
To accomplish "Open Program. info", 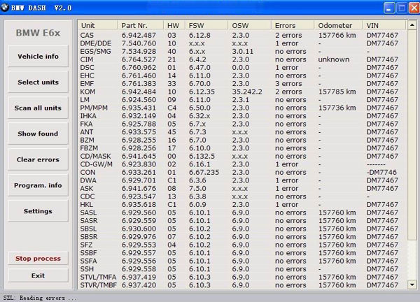I will pos(38,185).
